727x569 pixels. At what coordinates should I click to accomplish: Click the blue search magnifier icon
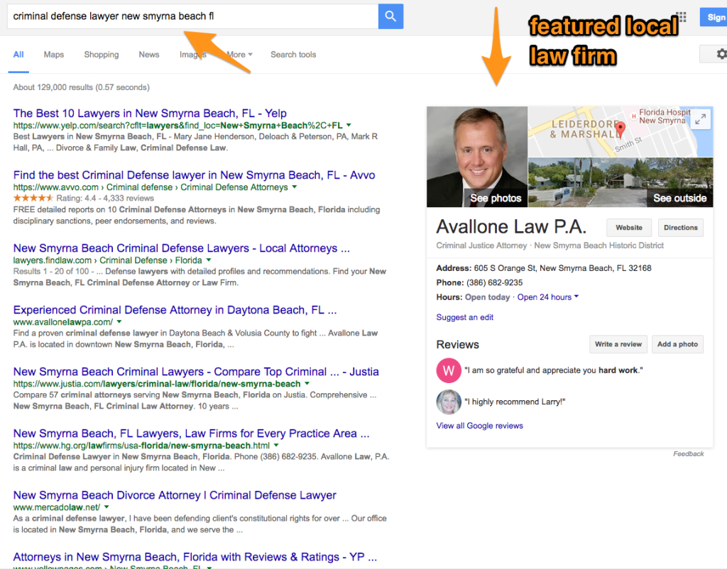[390, 16]
